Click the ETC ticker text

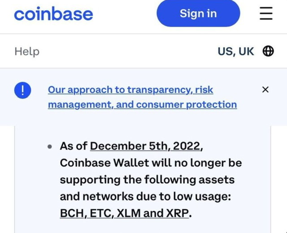101,214
